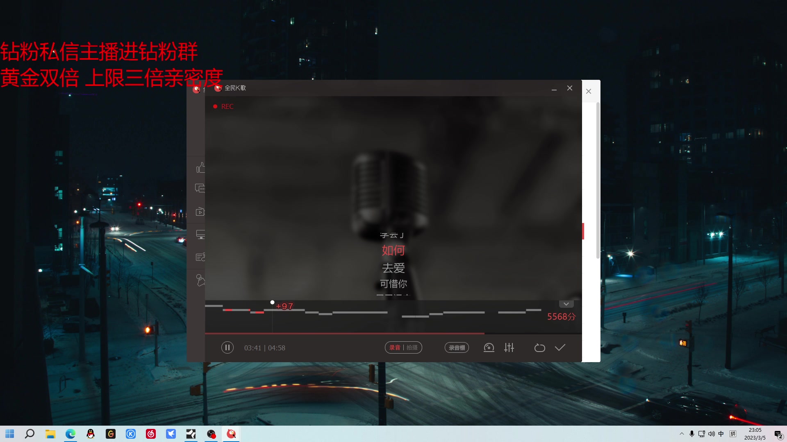
Task: Open NetEase Cloud Music in taskbar
Action: click(x=151, y=434)
